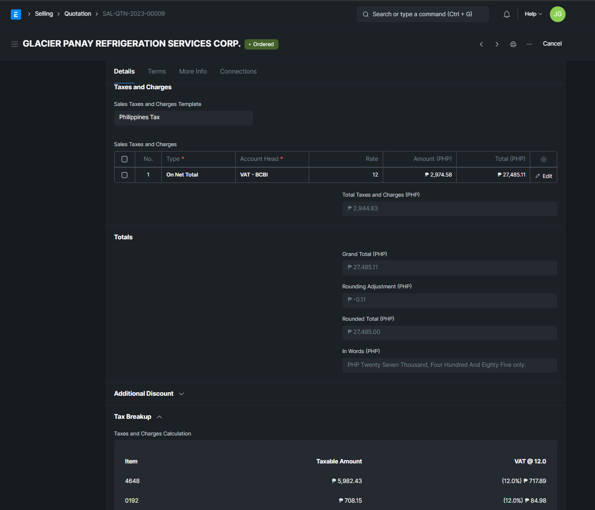This screenshot has width=595, height=510.
Task: Click the Total Taxes and Charges field
Action: point(449,209)
